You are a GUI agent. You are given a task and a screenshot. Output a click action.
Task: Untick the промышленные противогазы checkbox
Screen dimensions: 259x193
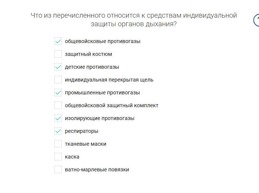58,92
